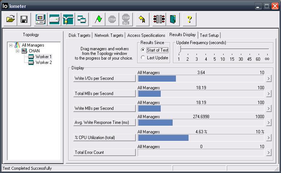281x173 pixels.
Task: Start tests with the green flag
Action: (x=98, y=19)
